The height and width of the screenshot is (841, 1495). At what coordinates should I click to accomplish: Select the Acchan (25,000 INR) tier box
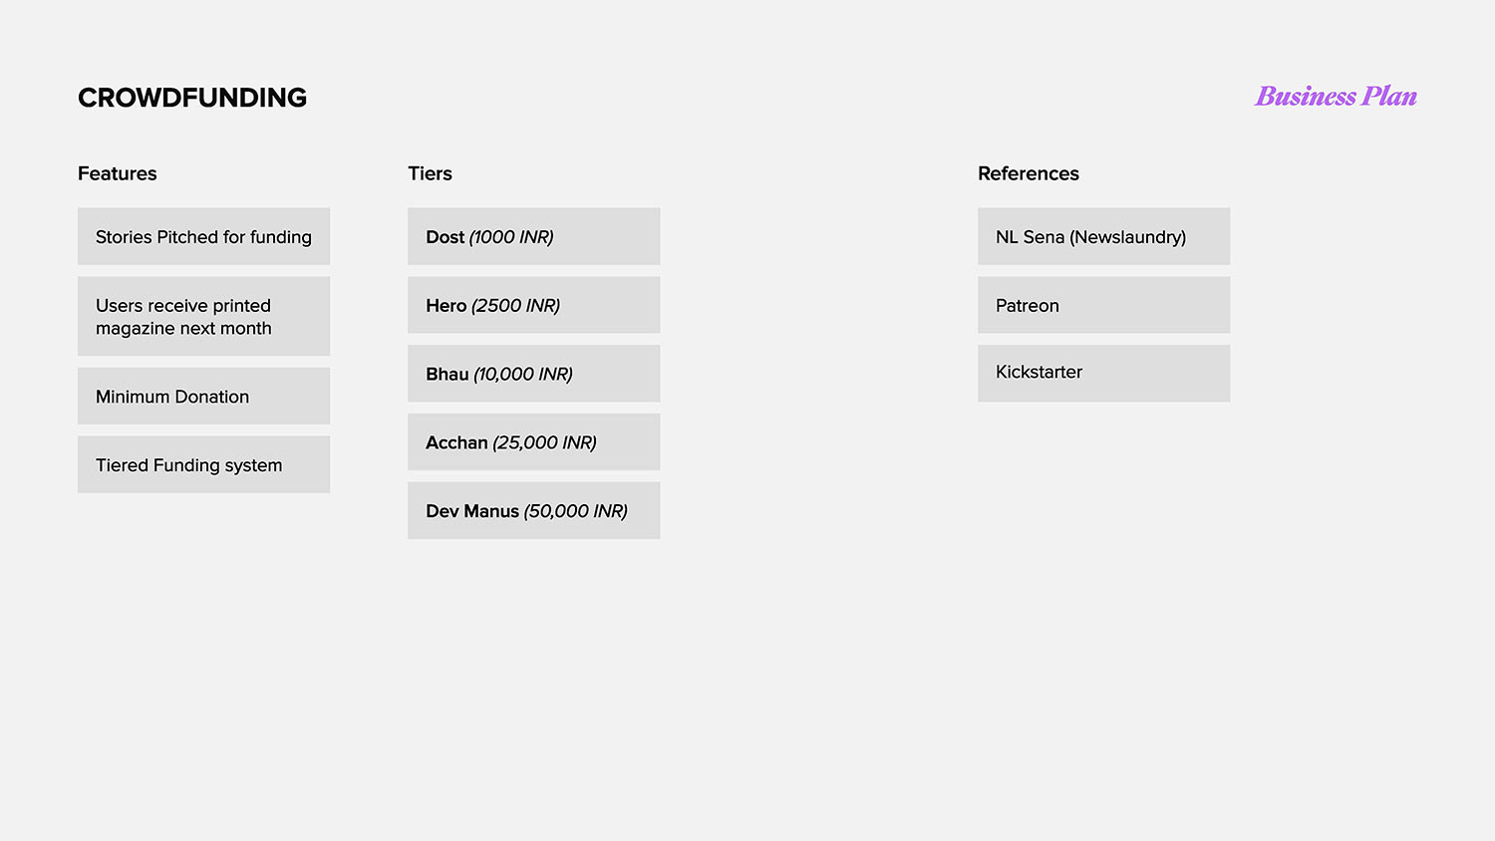click(533, 442)
